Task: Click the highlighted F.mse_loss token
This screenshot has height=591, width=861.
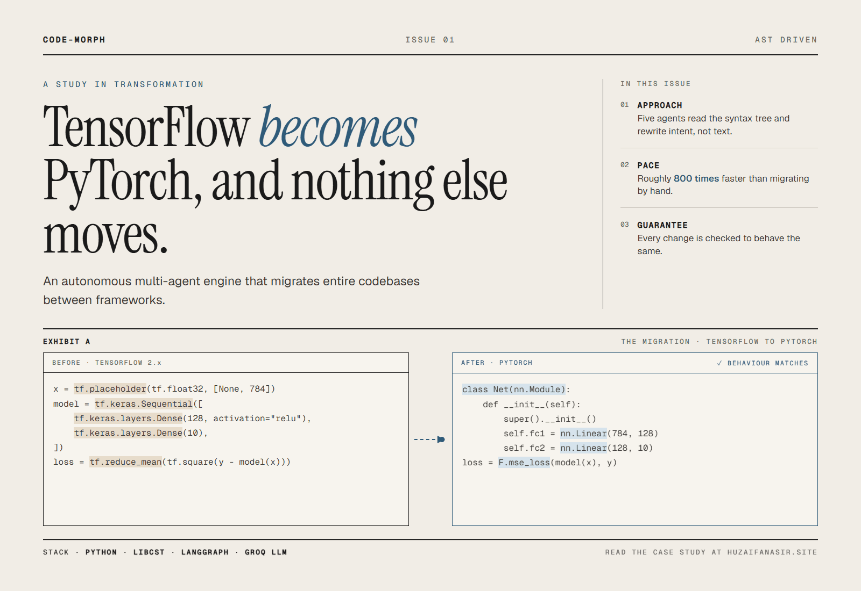Action: tap(524, 463)
